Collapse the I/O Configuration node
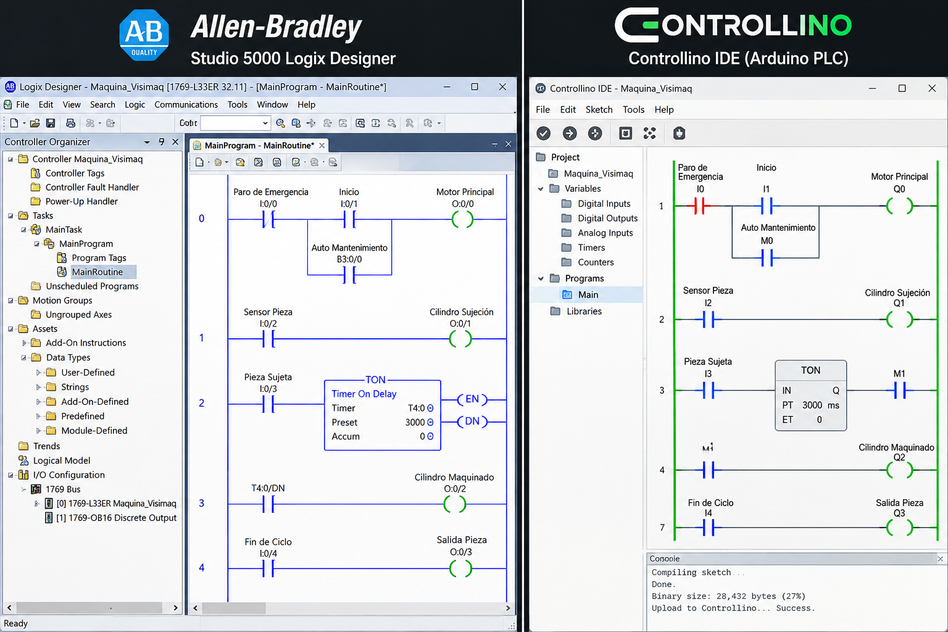This screenshot has height=632, width=948. (x=10, y=475)
